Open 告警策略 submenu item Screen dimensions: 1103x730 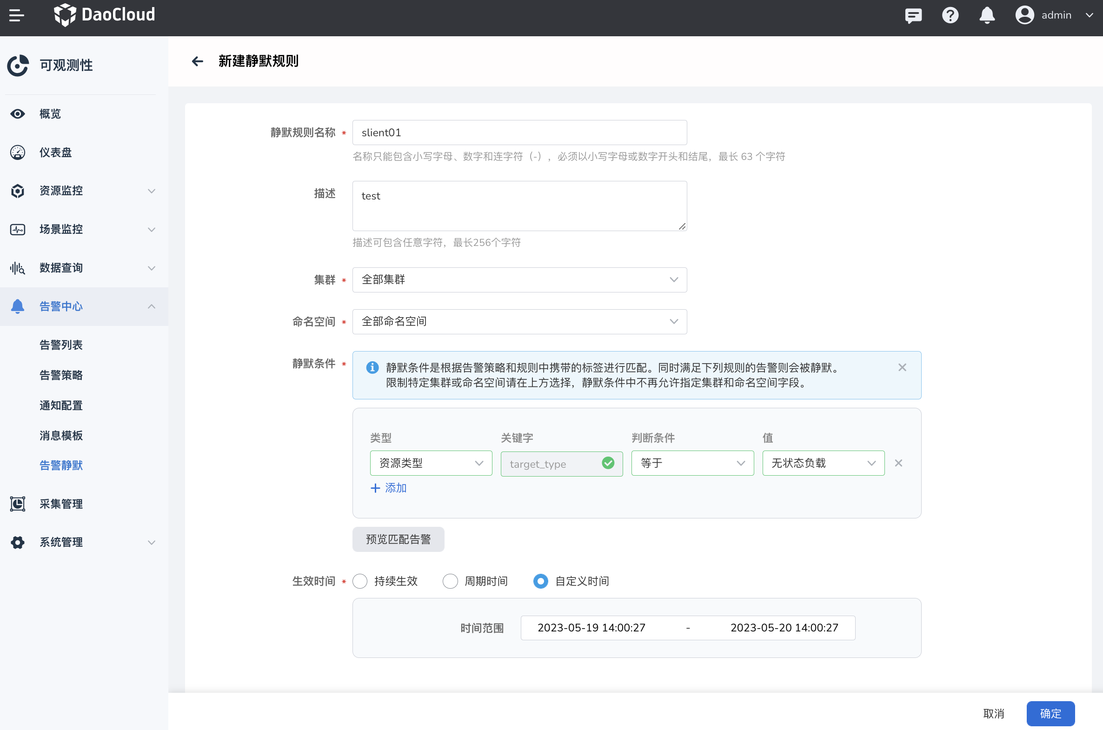pos(61,375)
